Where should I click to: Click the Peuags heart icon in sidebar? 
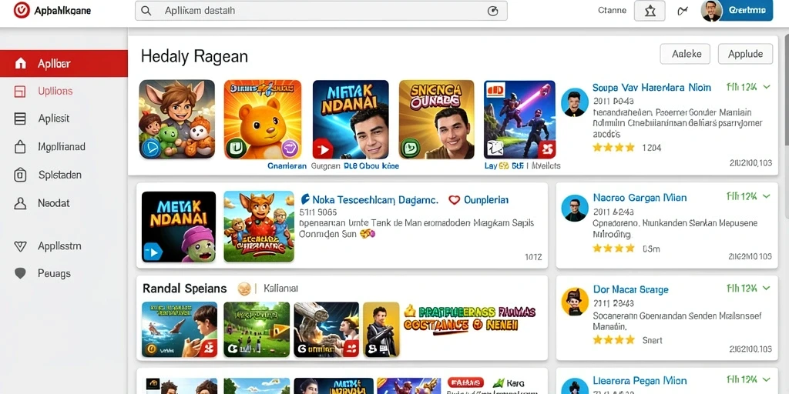click(x=20, y=273)
